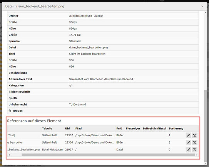The image size is (209, 167).
Task: Edit the reference row with Uid 22306
Action: 188,142
